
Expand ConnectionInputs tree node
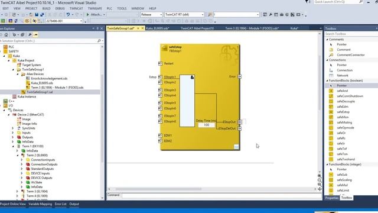click(22, 160)
